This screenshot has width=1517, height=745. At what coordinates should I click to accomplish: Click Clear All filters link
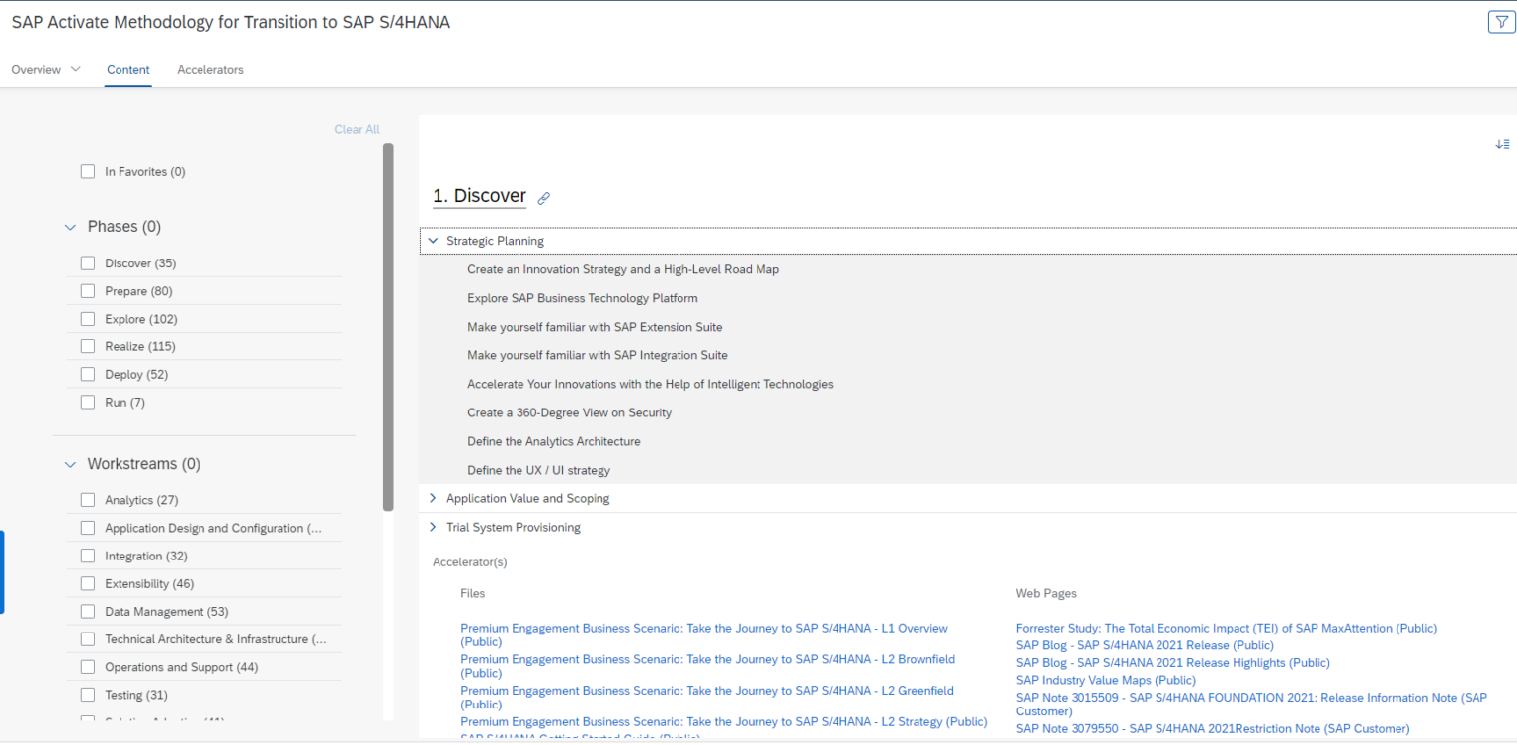pos(357,130)
